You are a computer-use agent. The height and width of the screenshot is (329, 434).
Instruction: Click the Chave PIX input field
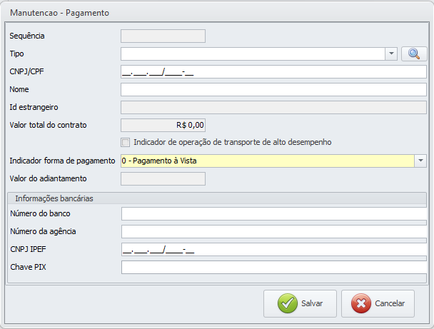273,267
